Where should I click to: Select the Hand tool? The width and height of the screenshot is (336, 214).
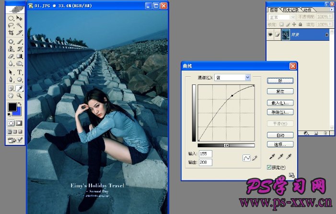[11, 95]
